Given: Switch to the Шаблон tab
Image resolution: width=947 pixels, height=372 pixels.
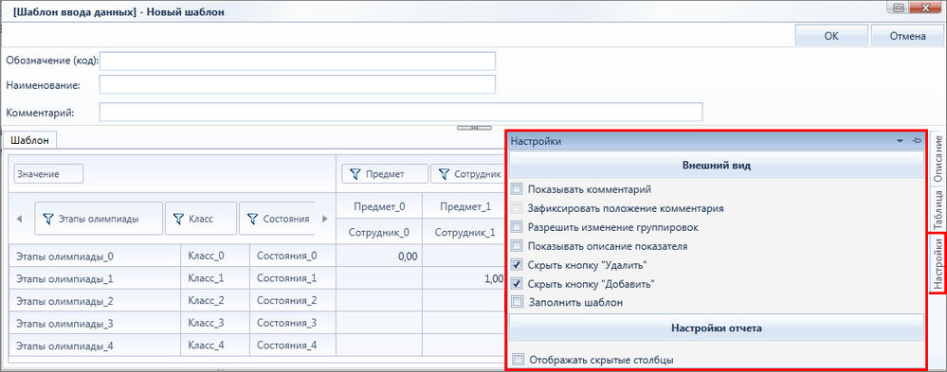Looking at the screenshot, I should tap(30, 140).
